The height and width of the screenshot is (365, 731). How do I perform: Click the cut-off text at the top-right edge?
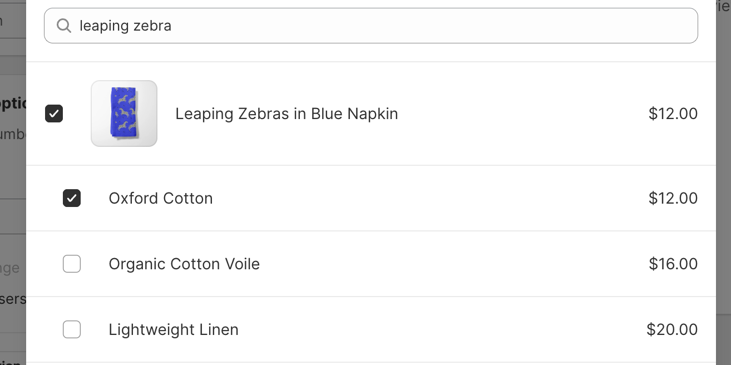(x=723, y=7)
